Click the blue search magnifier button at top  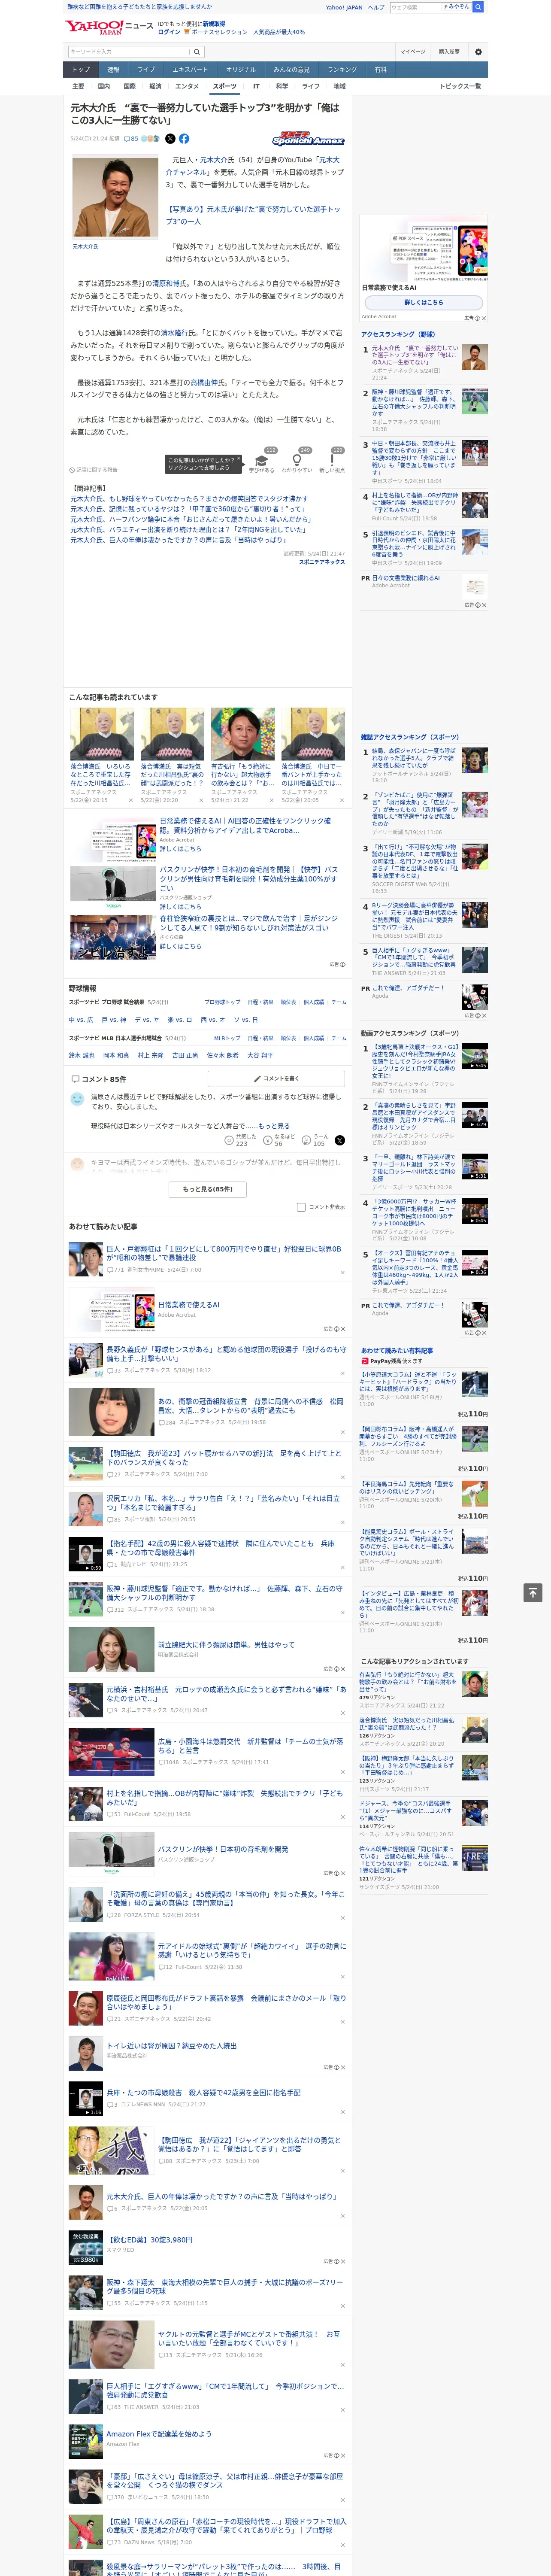[x=478, y=7]
